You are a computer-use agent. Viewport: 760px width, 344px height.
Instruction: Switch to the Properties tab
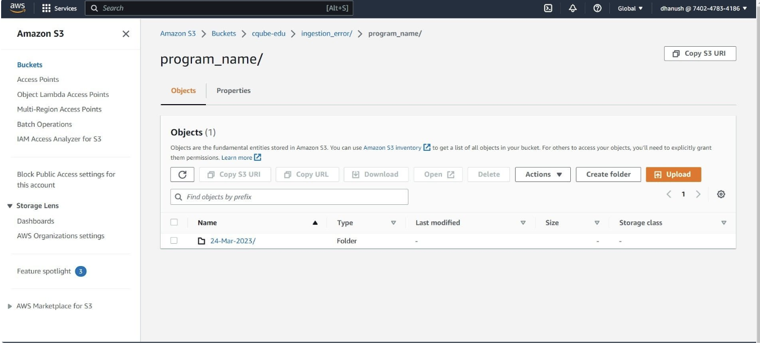(233, 91)
